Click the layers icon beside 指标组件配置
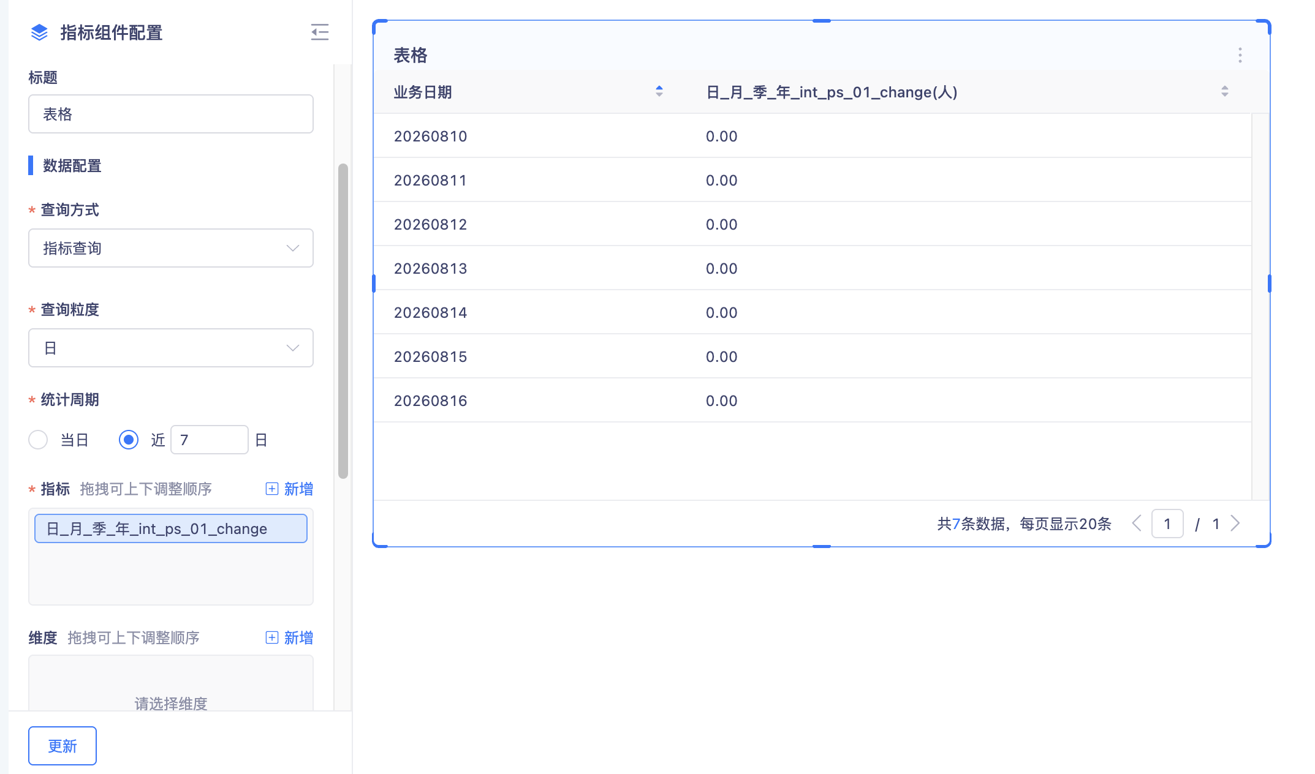Viewport: 1315px width, 774px height. tap(39, 32)
